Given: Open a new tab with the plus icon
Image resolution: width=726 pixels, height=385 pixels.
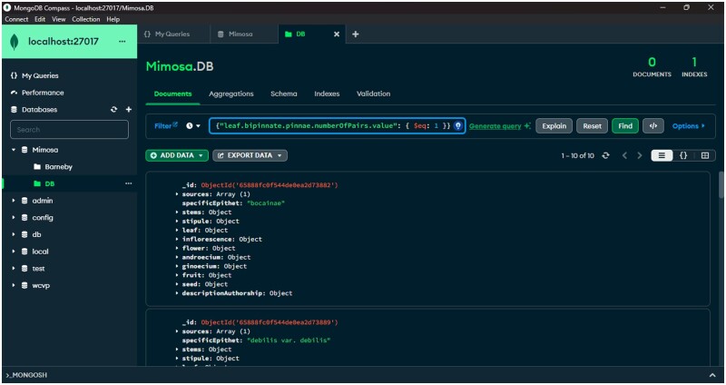Looking at the screenshot, I should click(x=355, y=35).
